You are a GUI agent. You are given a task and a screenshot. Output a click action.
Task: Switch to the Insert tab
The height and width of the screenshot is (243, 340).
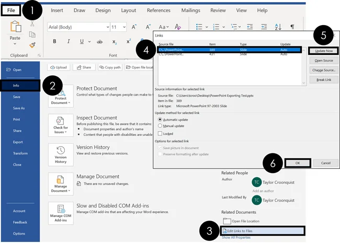pyautogui.click(x=57, y=10)
